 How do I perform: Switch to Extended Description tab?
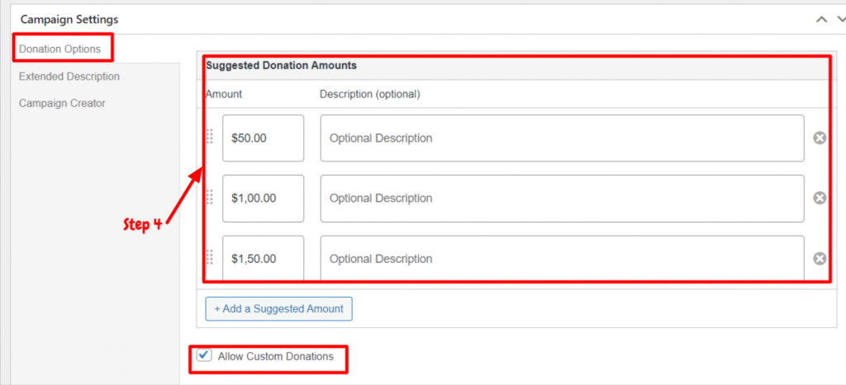point(69,77)
